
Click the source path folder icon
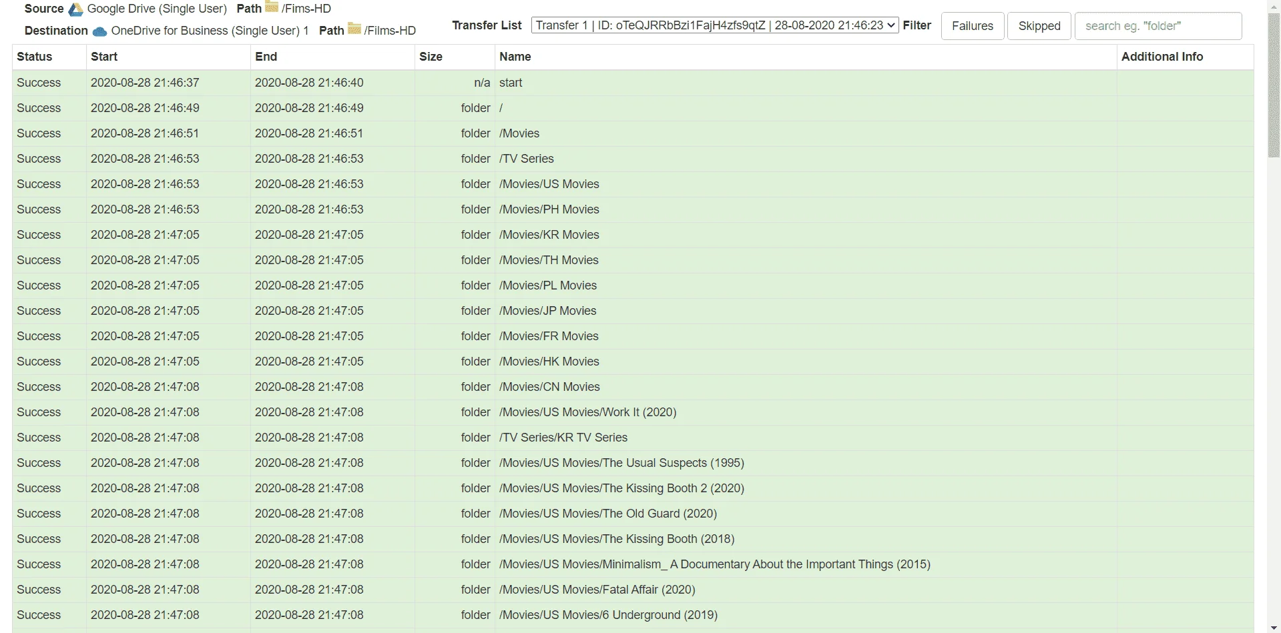(272, 7)
